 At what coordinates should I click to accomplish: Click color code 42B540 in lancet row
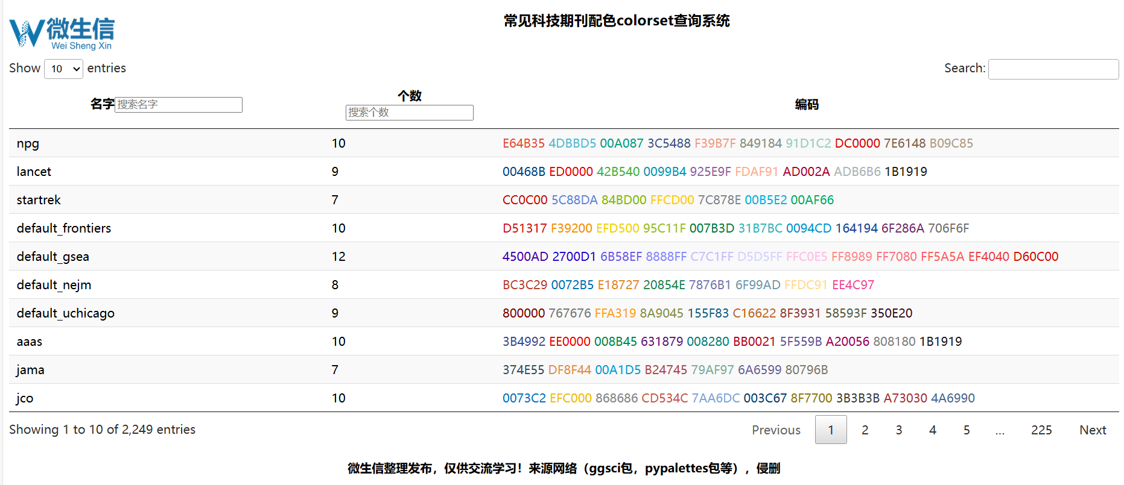coord(618,172)
